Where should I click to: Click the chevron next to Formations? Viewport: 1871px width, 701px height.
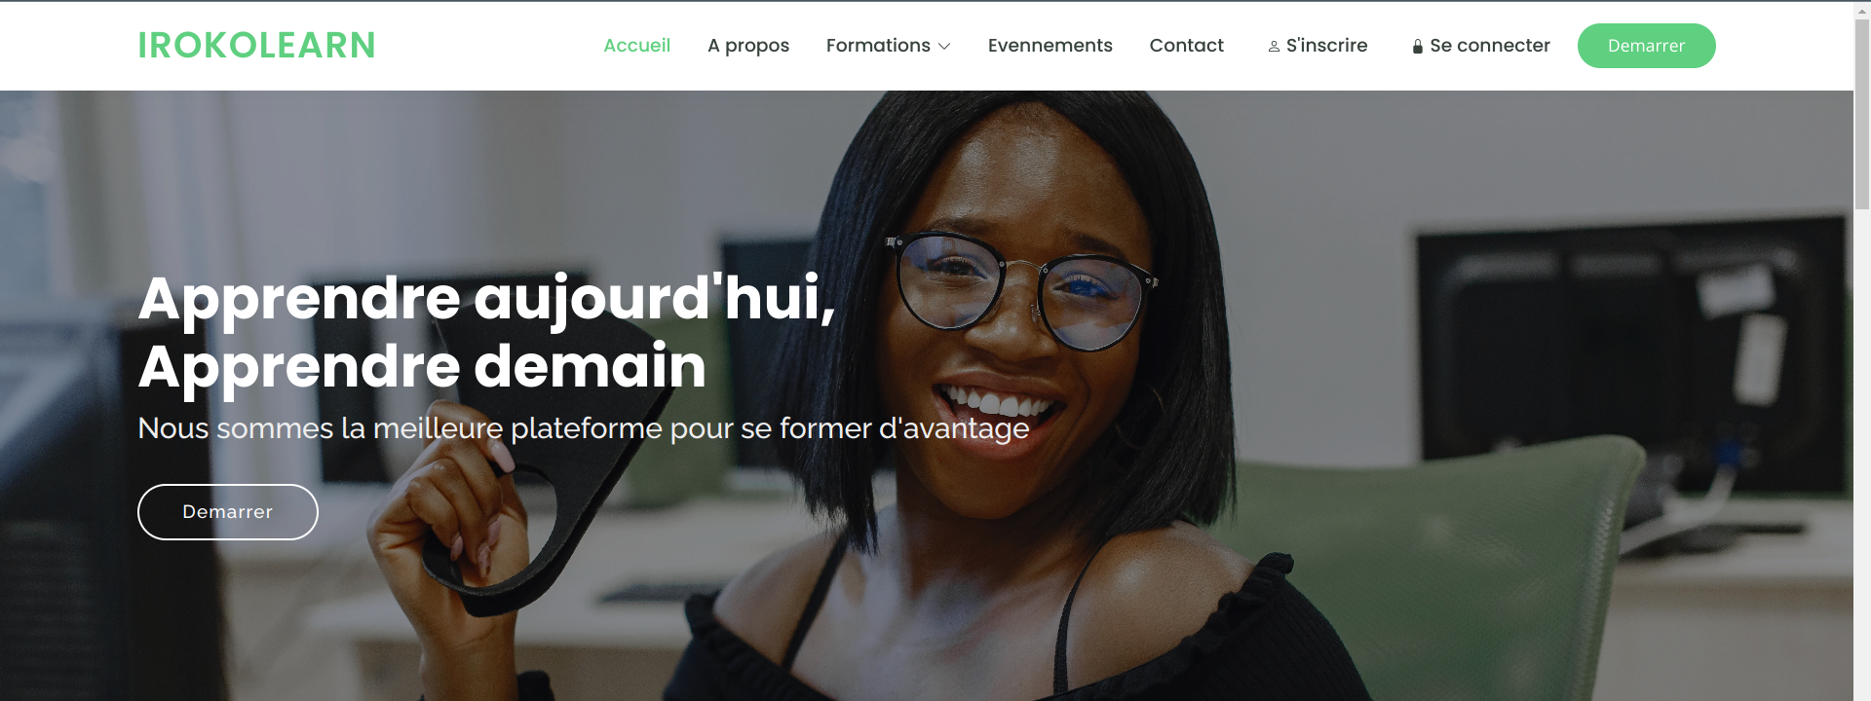[944, 47]
